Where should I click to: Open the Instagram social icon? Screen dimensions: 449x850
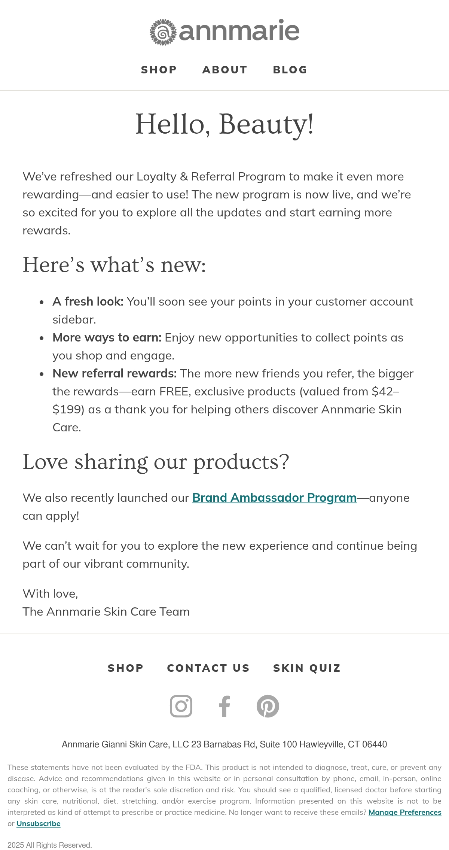pyautogui.click(x=181, y=706)
